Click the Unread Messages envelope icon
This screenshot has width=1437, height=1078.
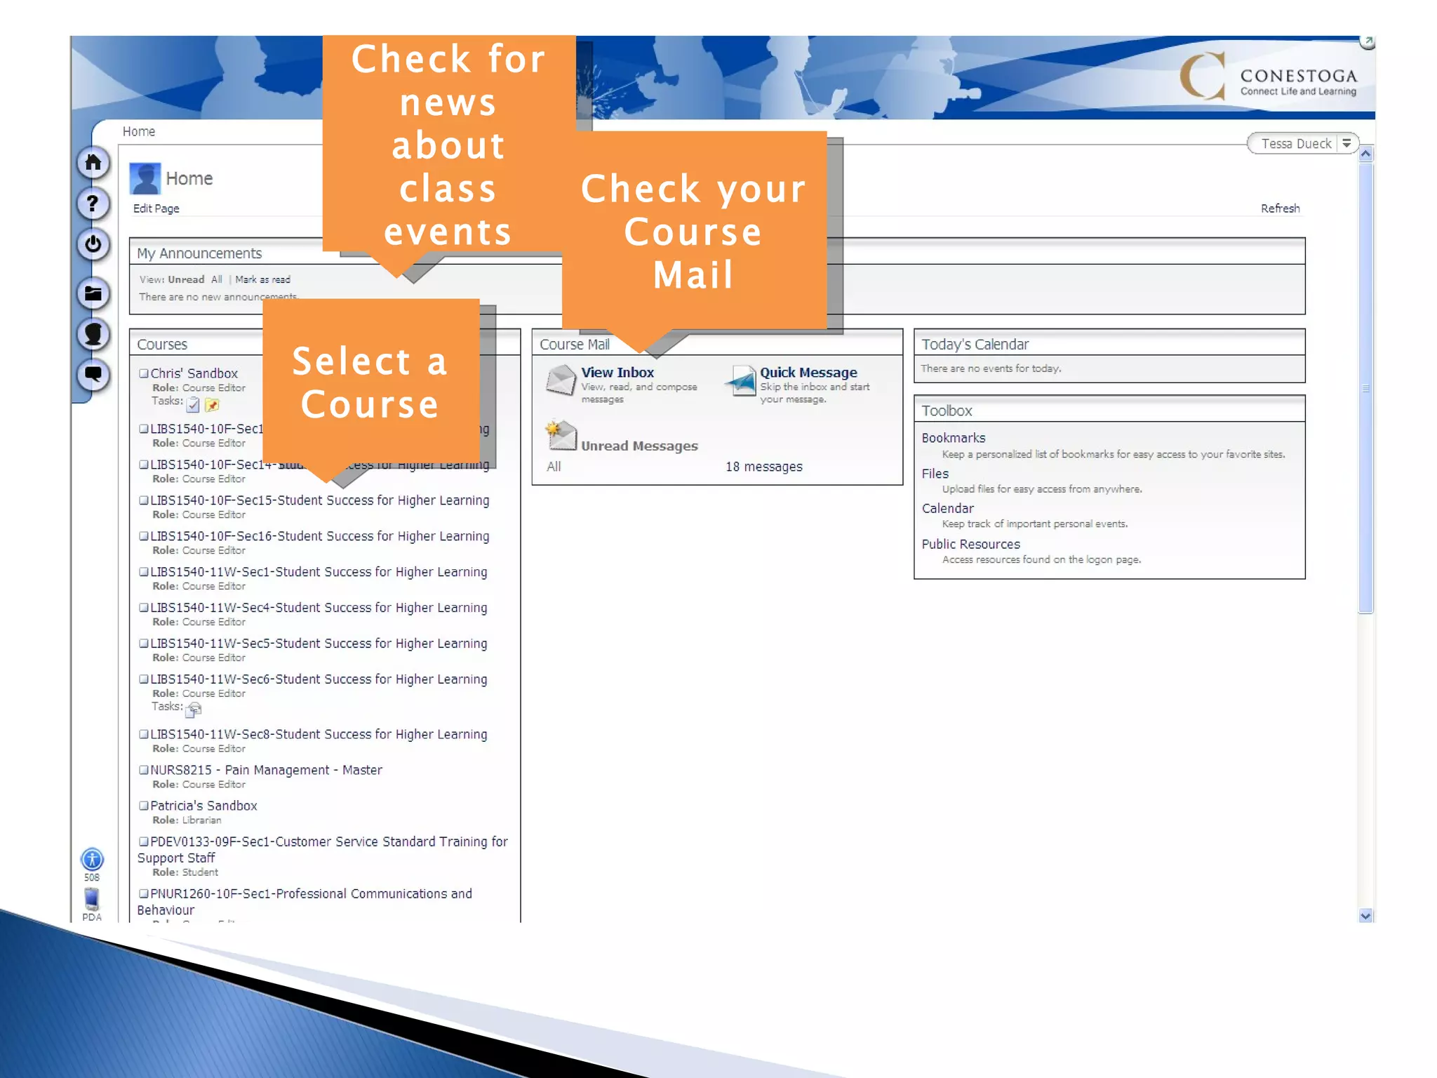(561, 435)
